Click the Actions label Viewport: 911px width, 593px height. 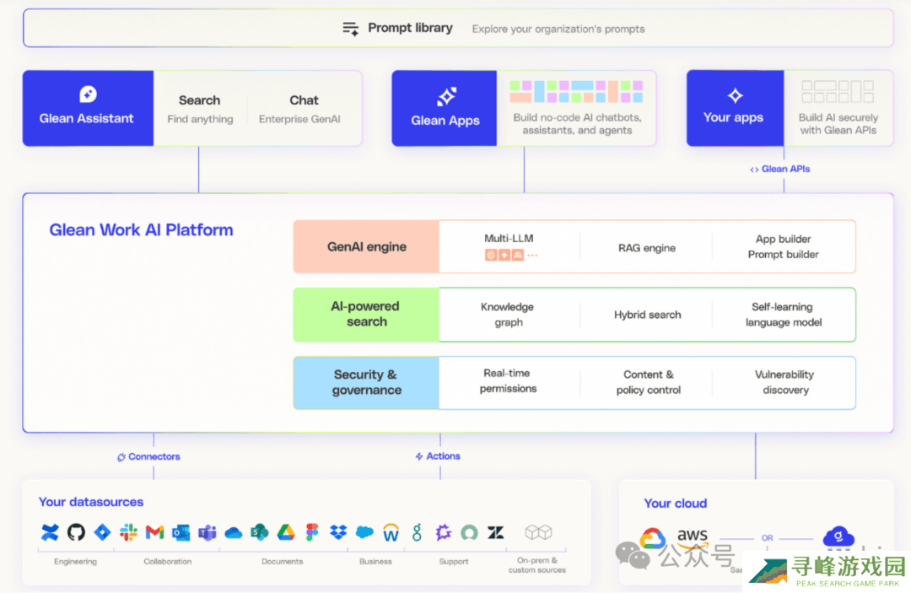[438, 456]
